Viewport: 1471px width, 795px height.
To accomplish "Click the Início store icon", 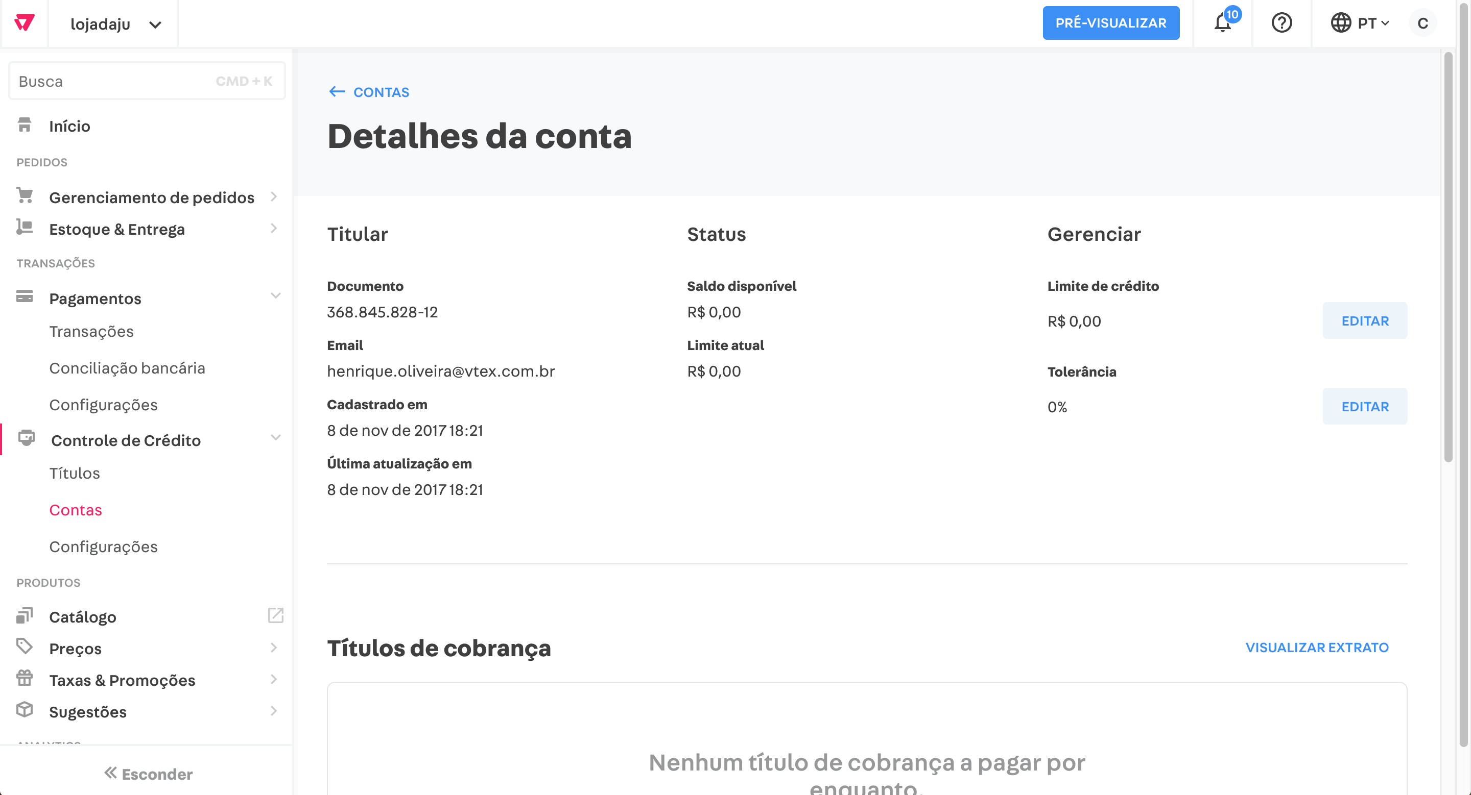I will click(x=25, y=125).
